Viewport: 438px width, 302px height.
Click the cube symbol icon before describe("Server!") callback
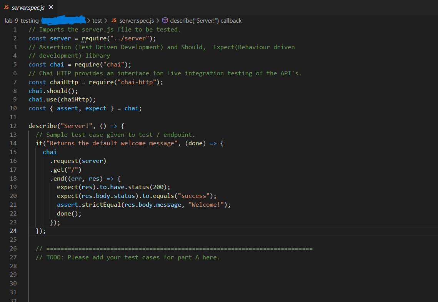coord(165,21)
